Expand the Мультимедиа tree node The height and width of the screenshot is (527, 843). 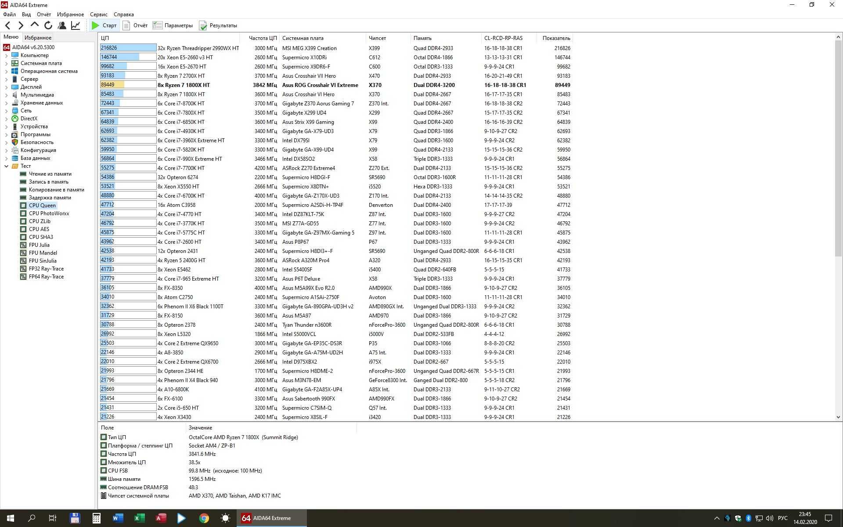pos(6,95)
